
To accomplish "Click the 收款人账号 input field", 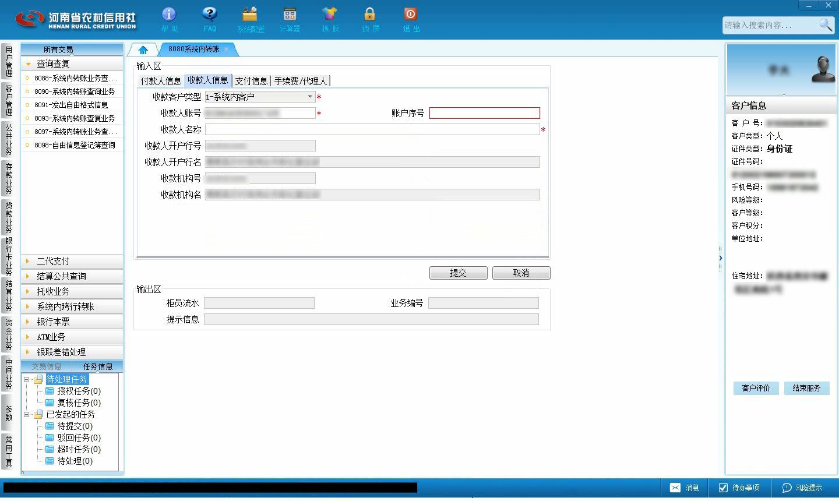I will 260,113.
